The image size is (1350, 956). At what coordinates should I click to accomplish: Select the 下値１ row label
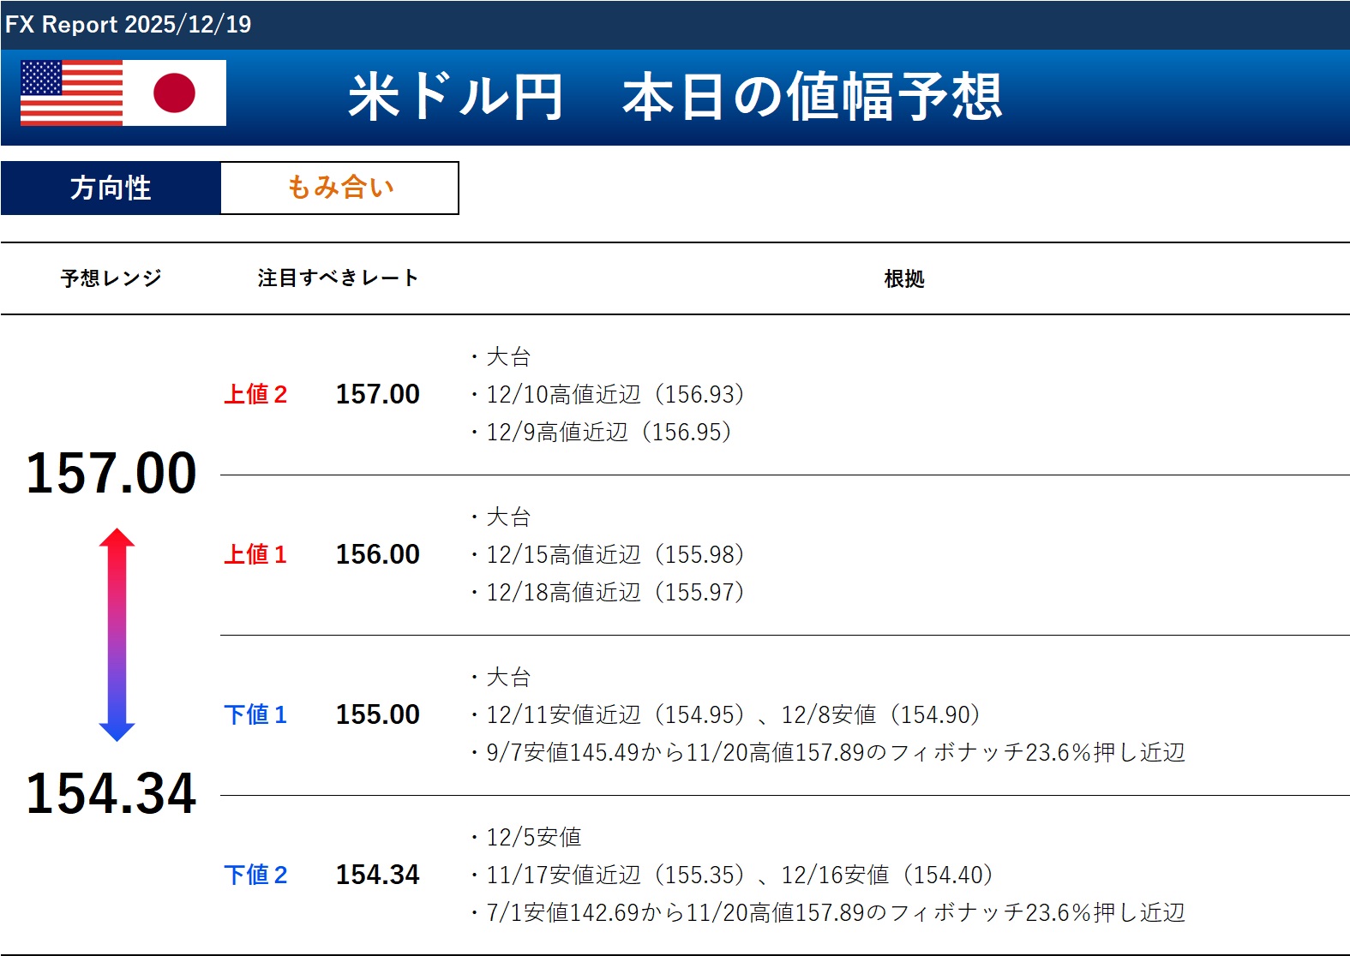[255, 714]
